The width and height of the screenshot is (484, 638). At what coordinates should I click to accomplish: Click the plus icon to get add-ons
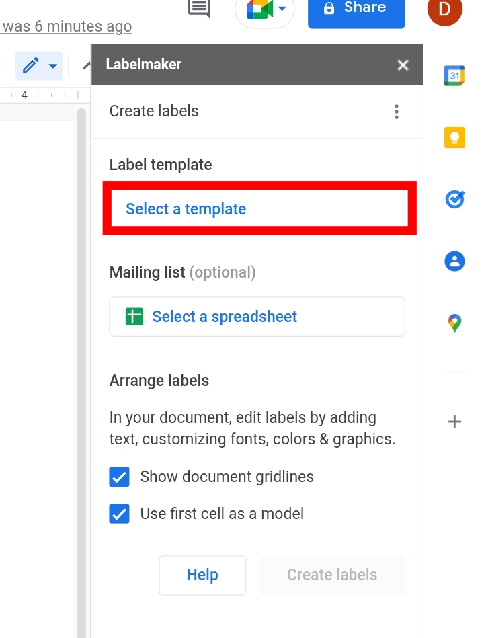point(454,422)
